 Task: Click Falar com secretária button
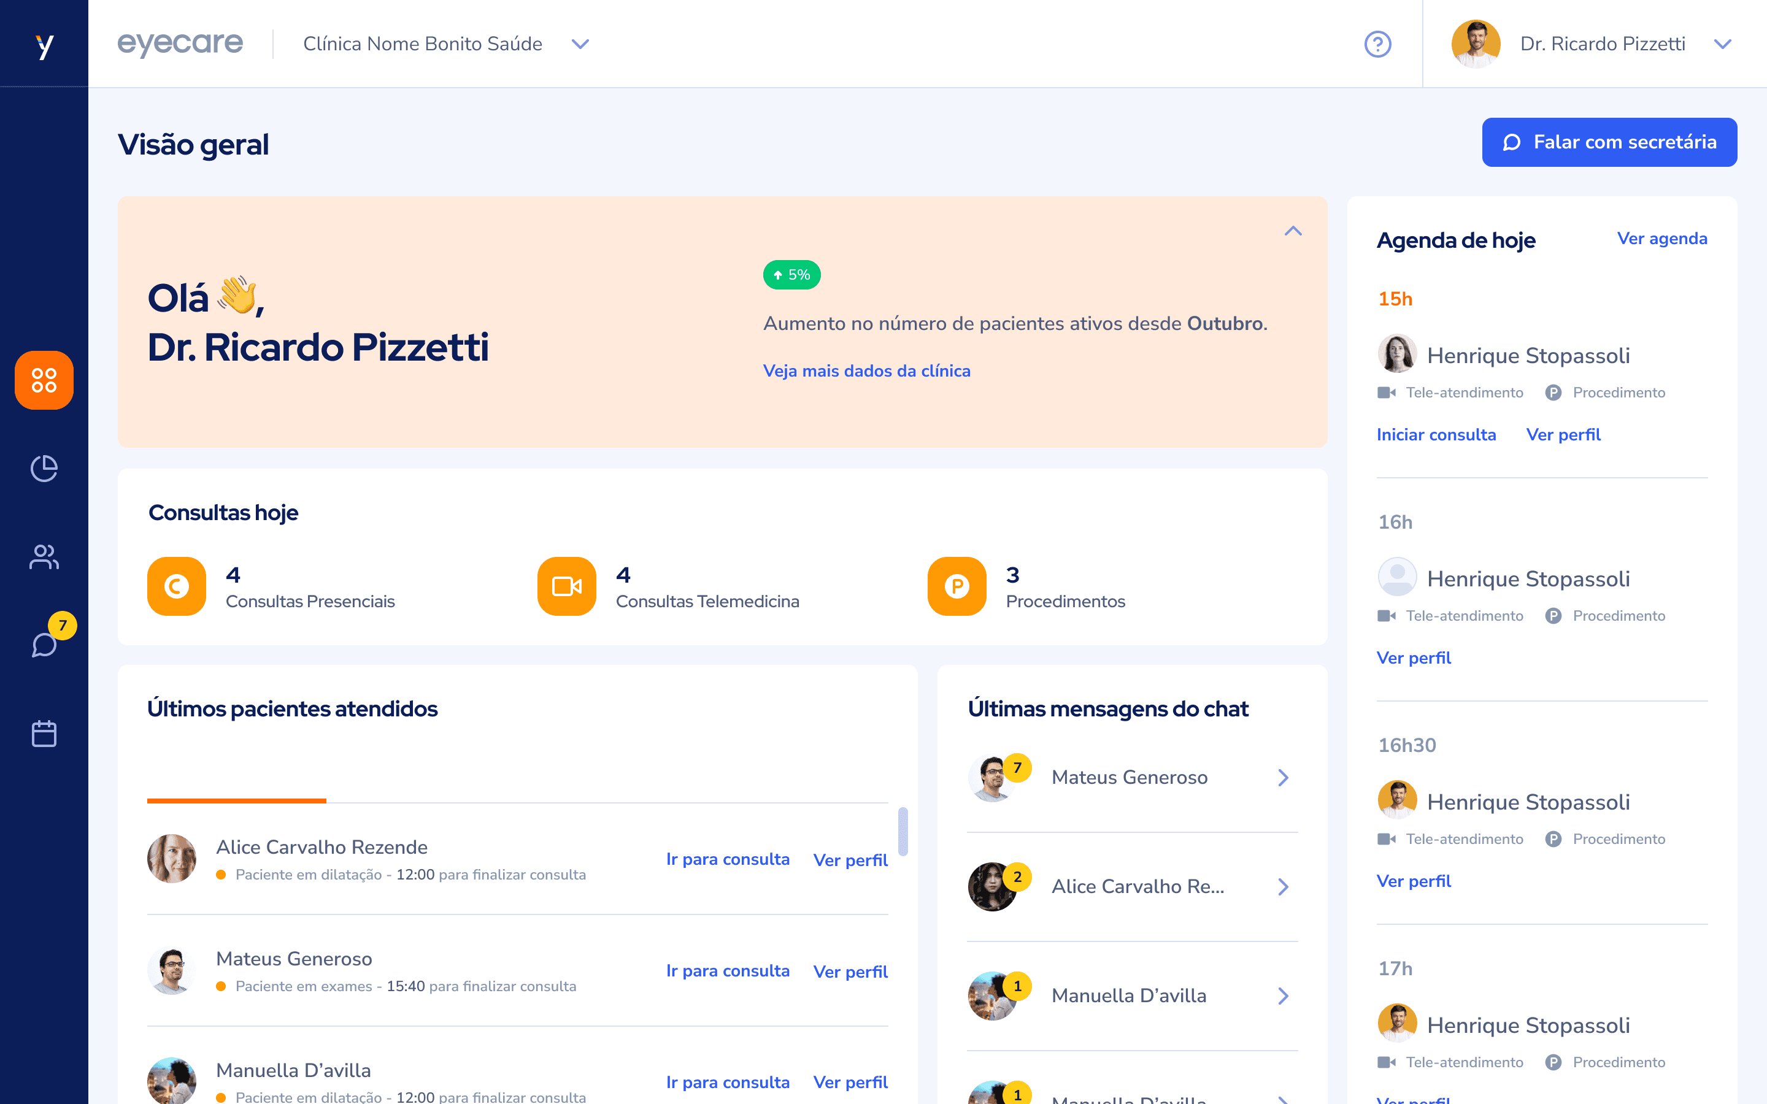pyautogui.click(x=1609, y=142)
